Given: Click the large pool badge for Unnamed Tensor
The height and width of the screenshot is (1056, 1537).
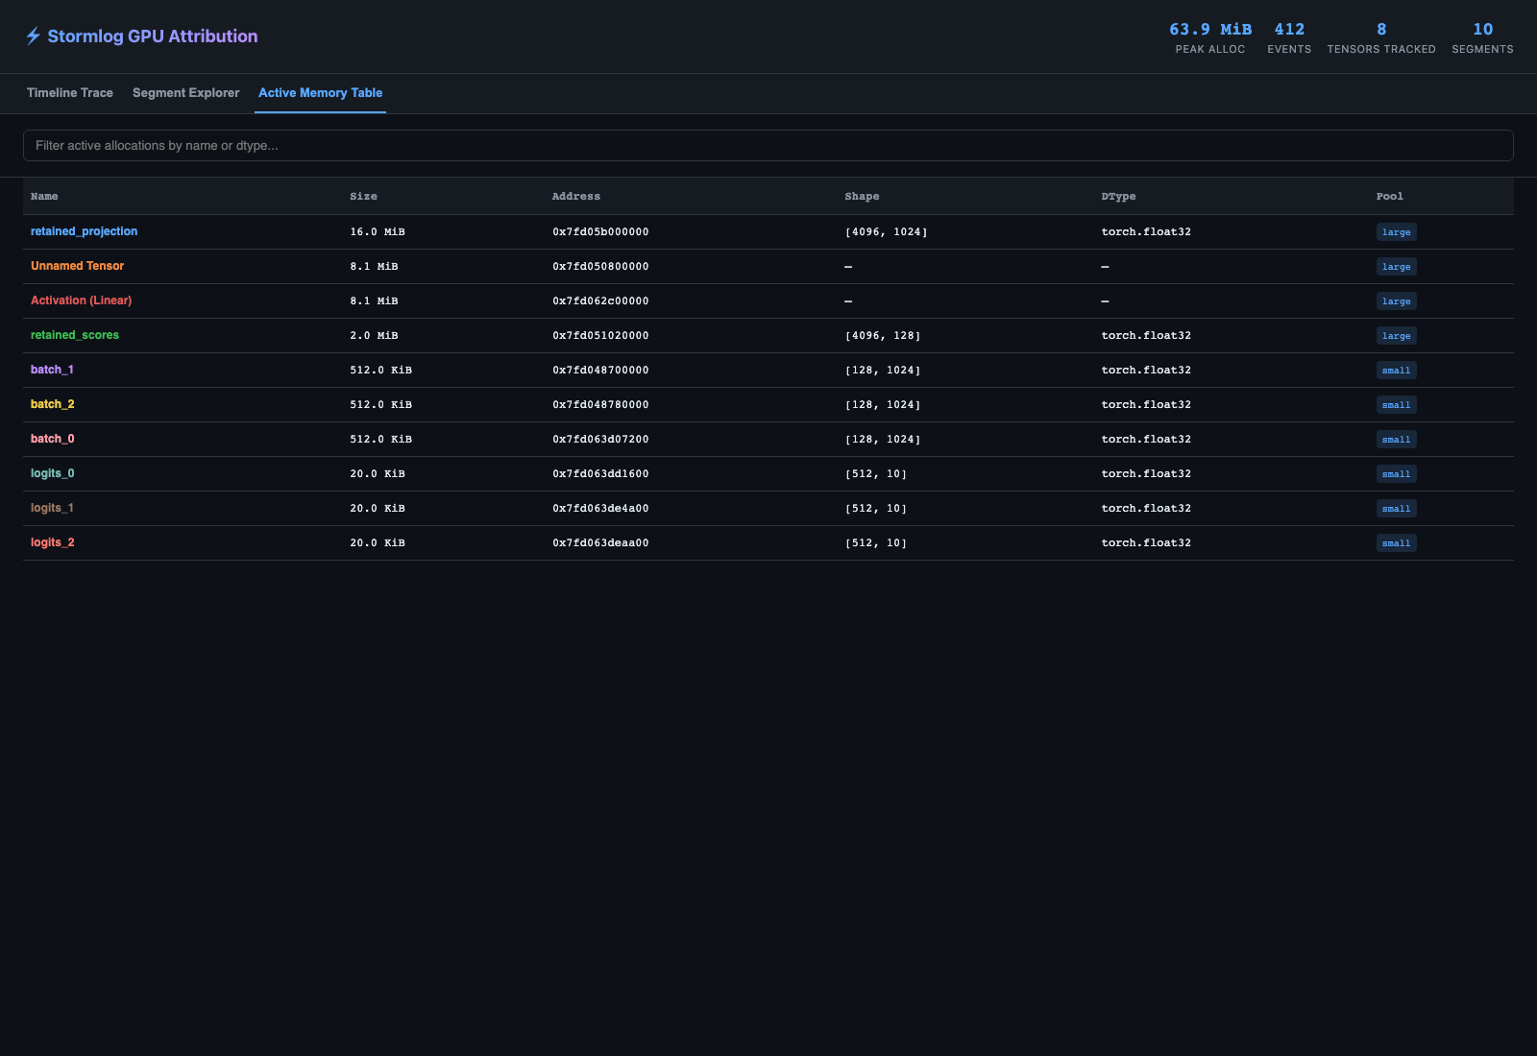Looking at the screenshot, I should coord(1396,267).
